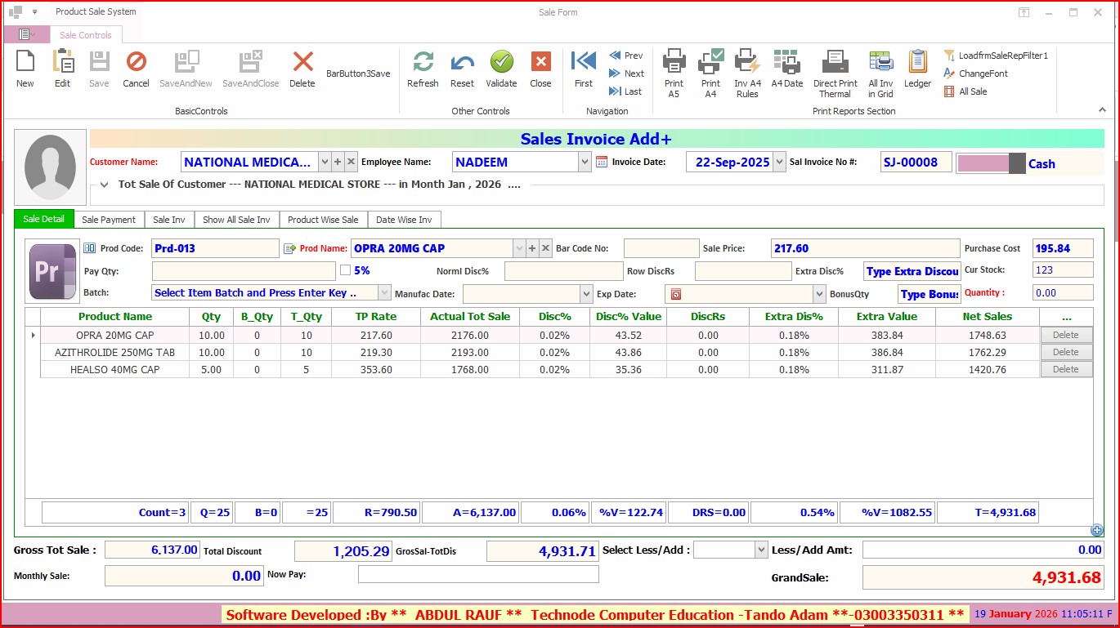
Task: Click the Last navigation button
Action: [626, 91]
